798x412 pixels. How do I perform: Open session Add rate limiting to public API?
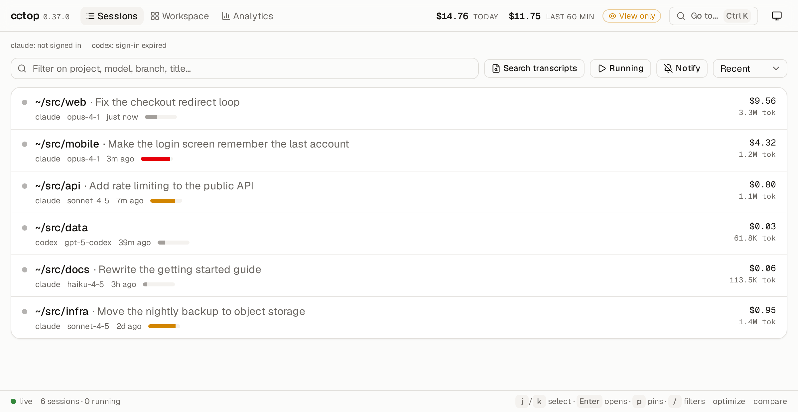click(x=399, y=192)
